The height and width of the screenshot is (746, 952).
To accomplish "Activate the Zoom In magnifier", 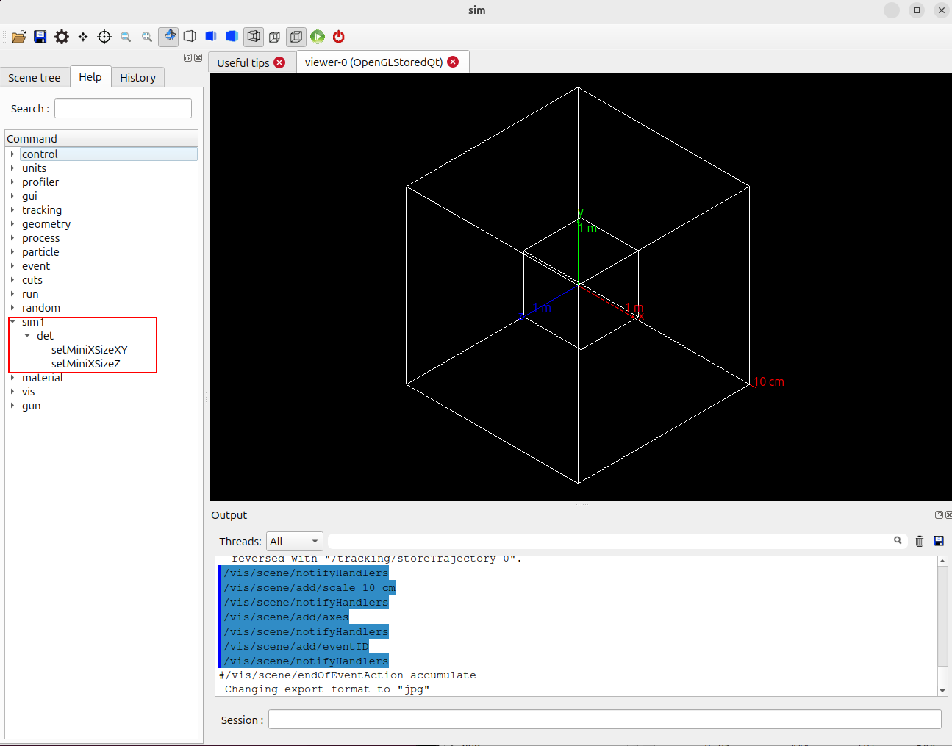I will [x=147, y=37].
